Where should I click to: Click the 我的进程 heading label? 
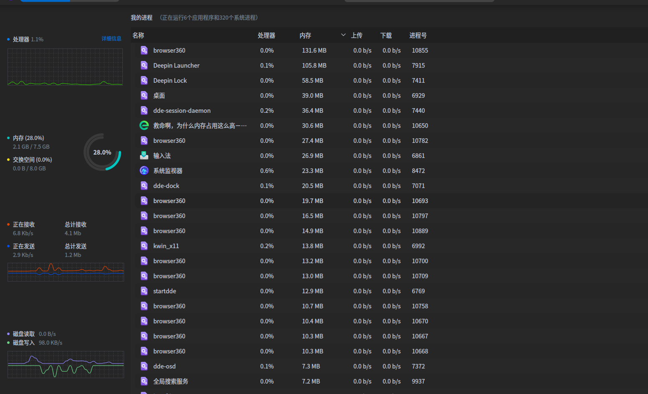(142, 18)
